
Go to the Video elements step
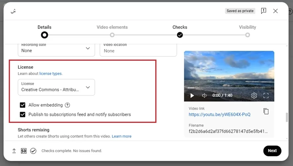[x=112, y=31]
